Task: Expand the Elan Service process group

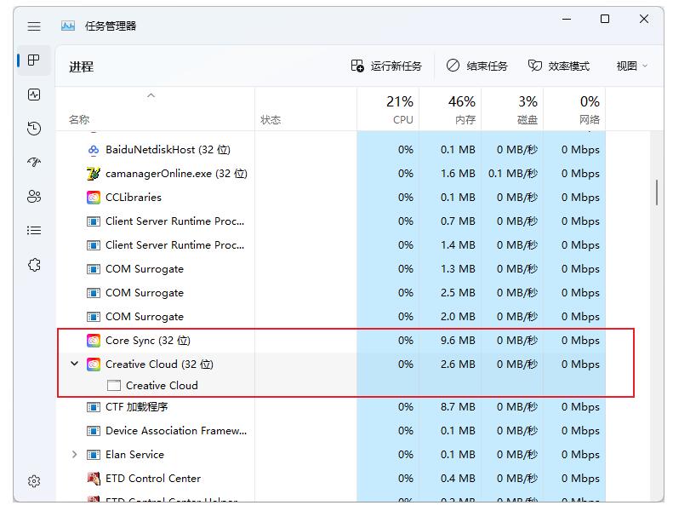Action: pos(75,455)
